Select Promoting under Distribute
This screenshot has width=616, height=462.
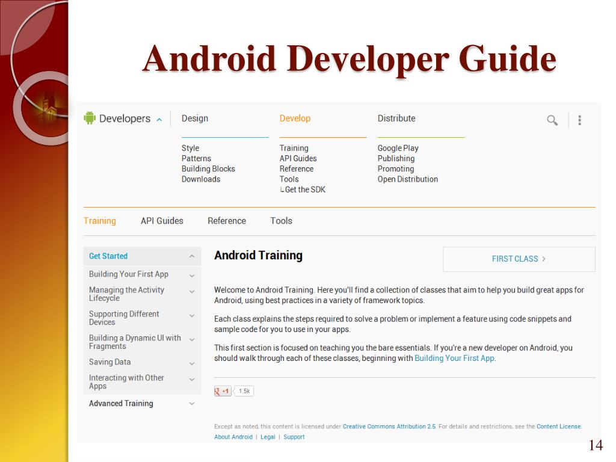coord(396,169)
